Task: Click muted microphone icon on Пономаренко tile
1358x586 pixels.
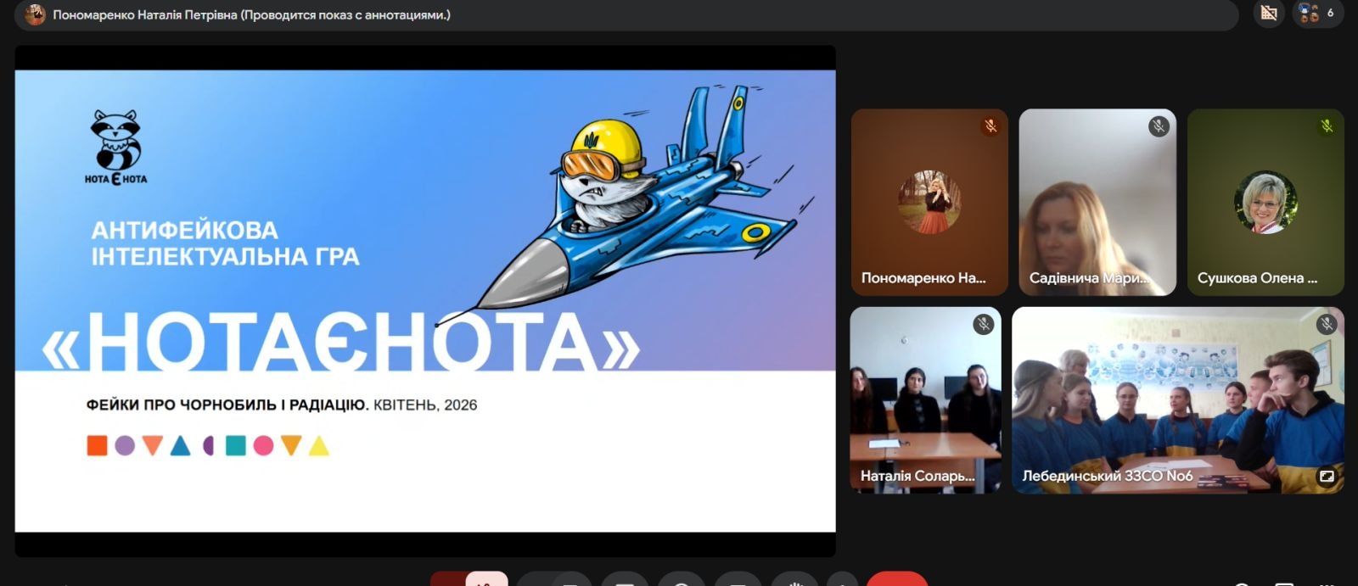Action: tap(990, 126)
